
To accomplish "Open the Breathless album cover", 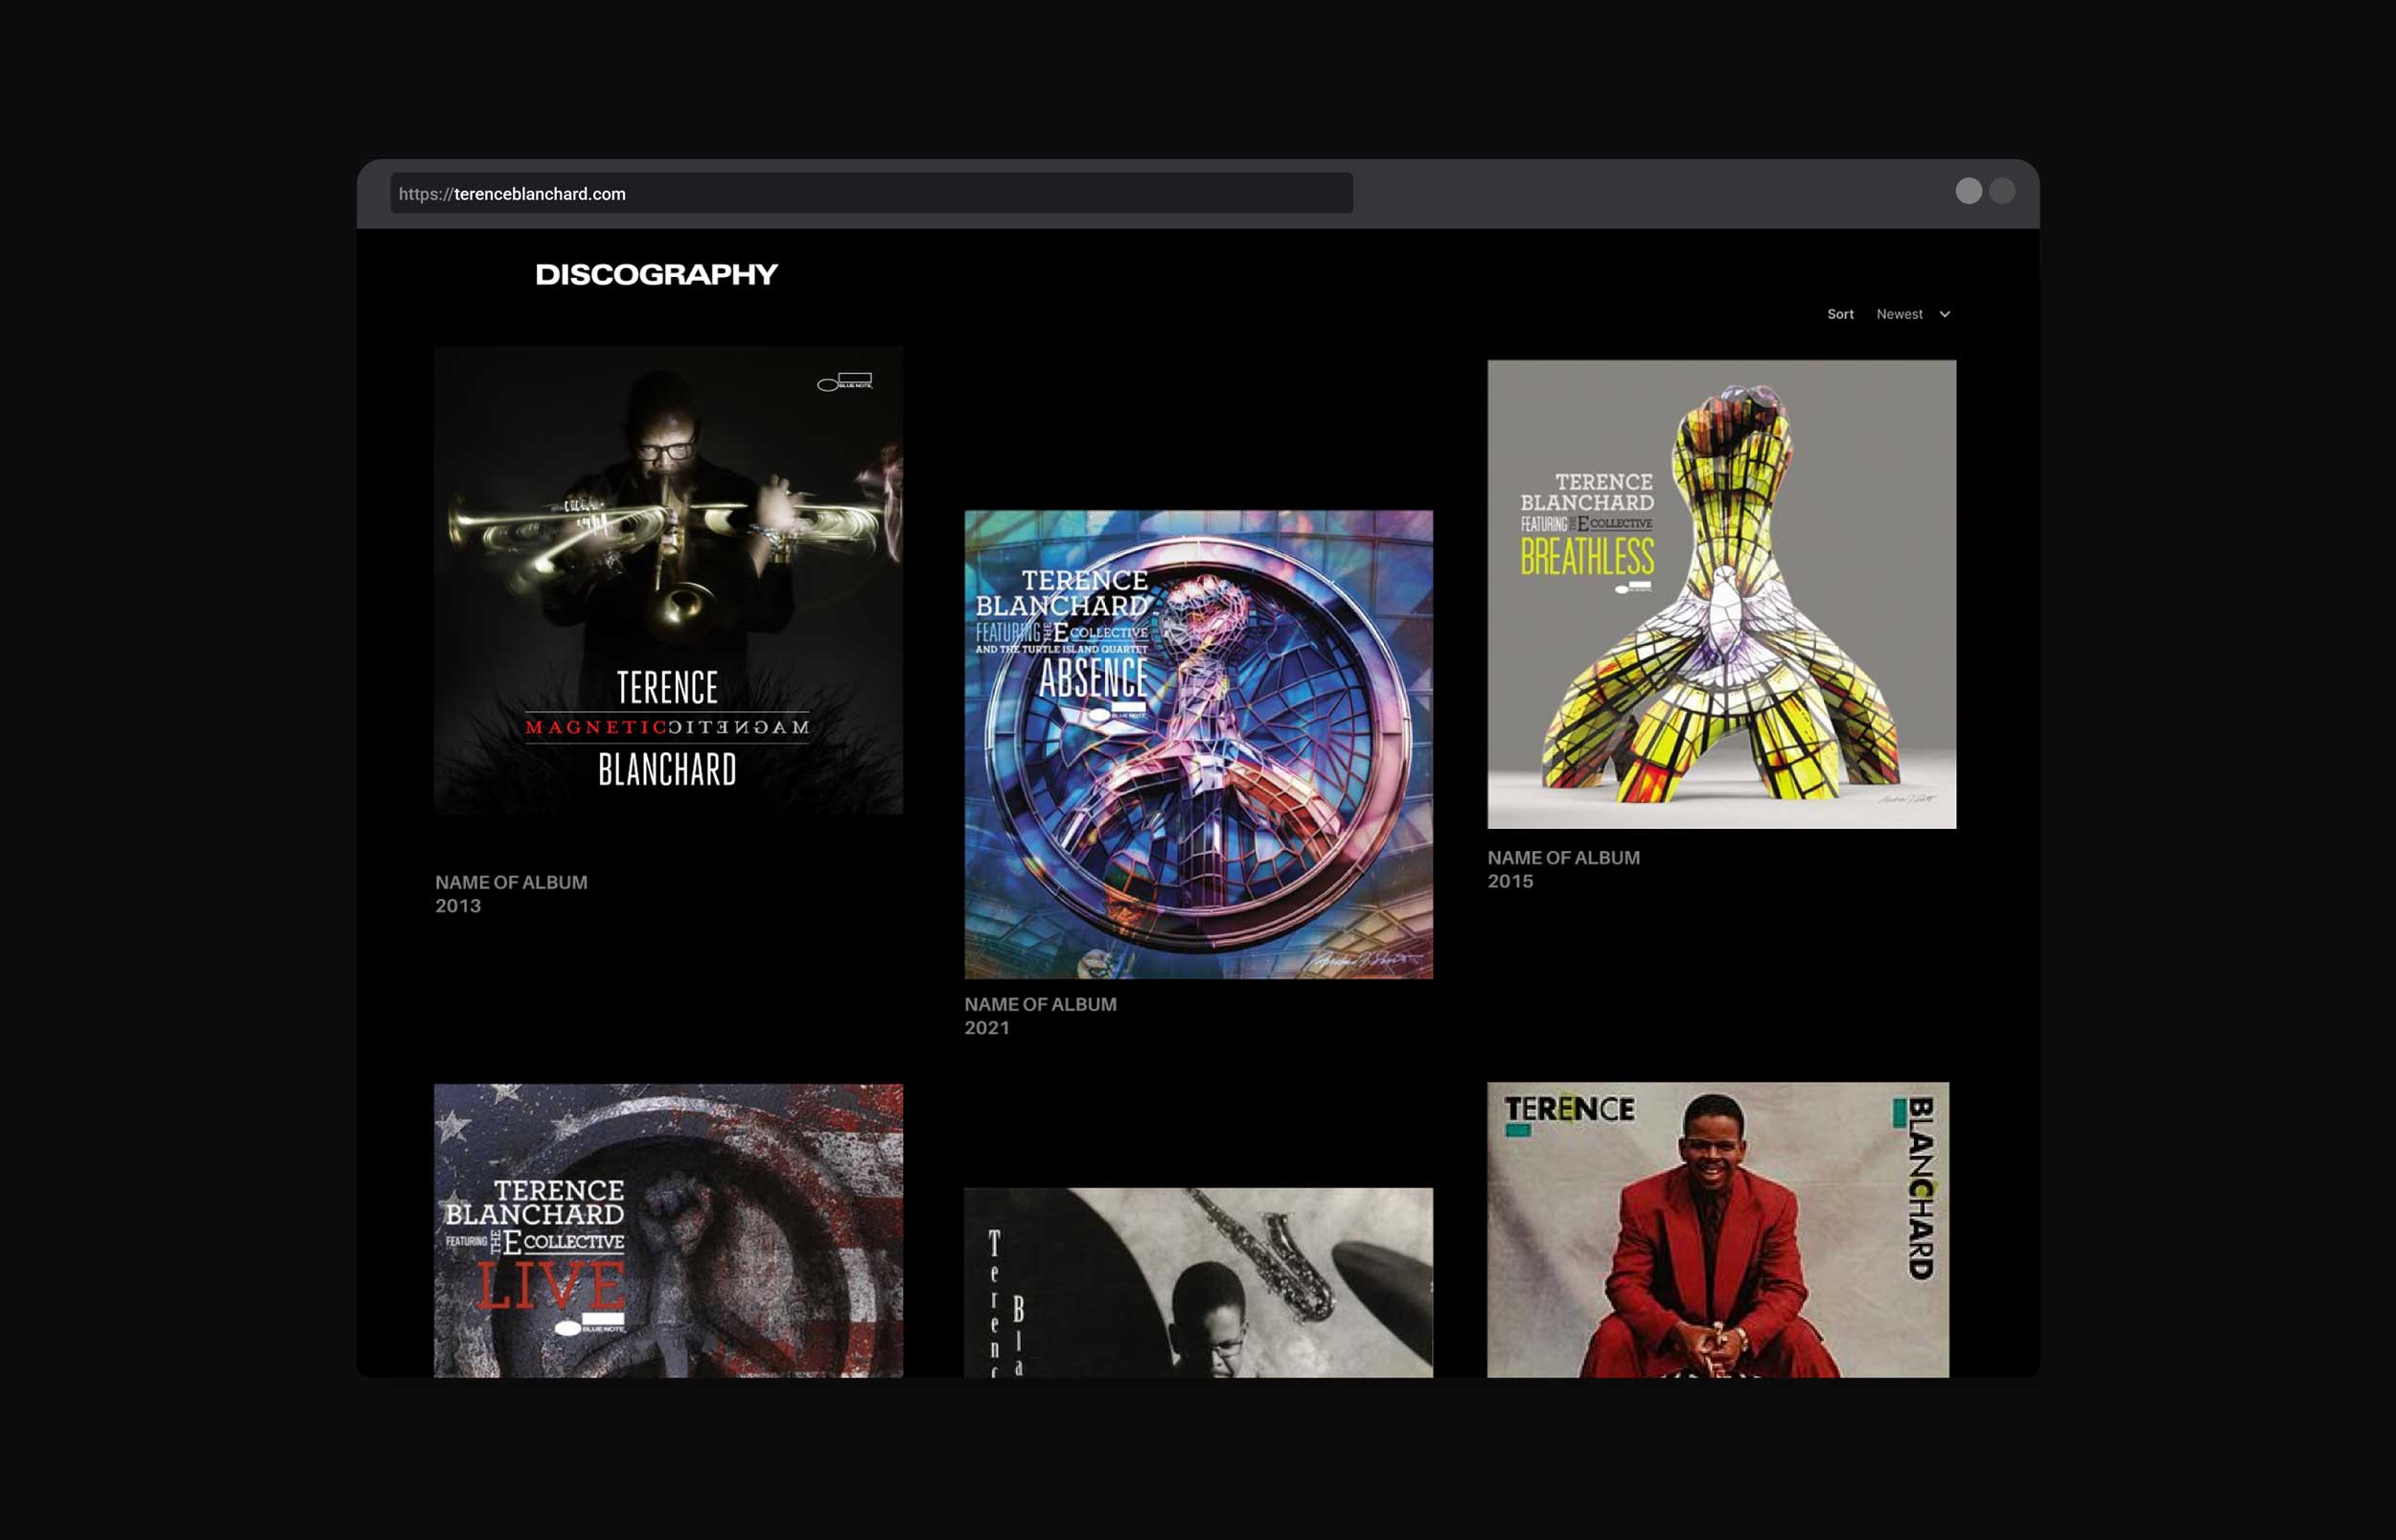I will (1721, 594).
